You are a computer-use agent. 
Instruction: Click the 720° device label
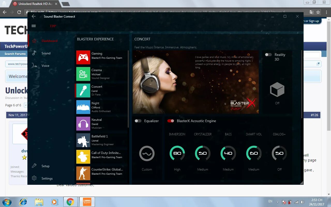coord(53,26)
